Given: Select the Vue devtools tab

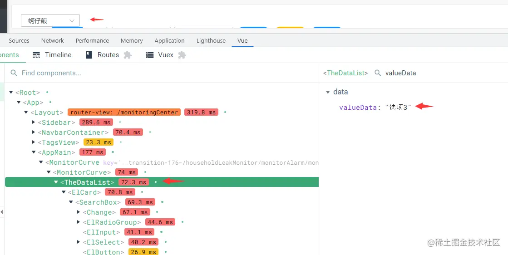Looking at the screenshot, I should pos(242,40).
